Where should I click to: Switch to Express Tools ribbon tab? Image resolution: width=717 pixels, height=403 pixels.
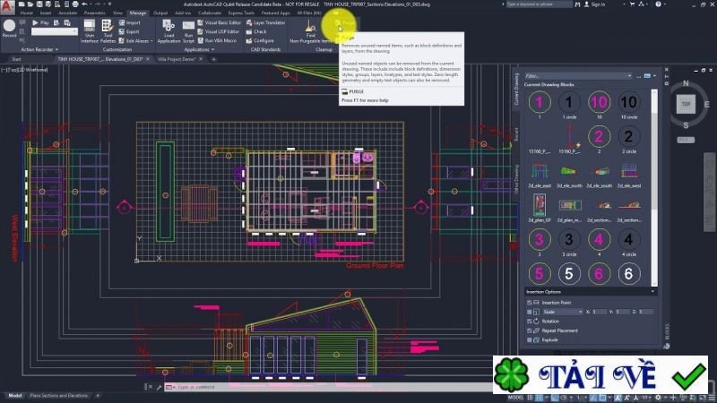[x=241, y=13]
